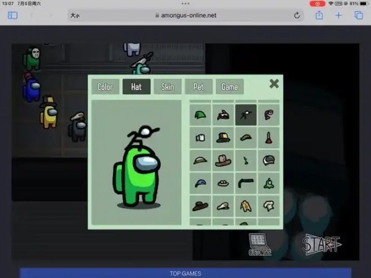Tap the three-dot multitasking control

tap(185, 4)
